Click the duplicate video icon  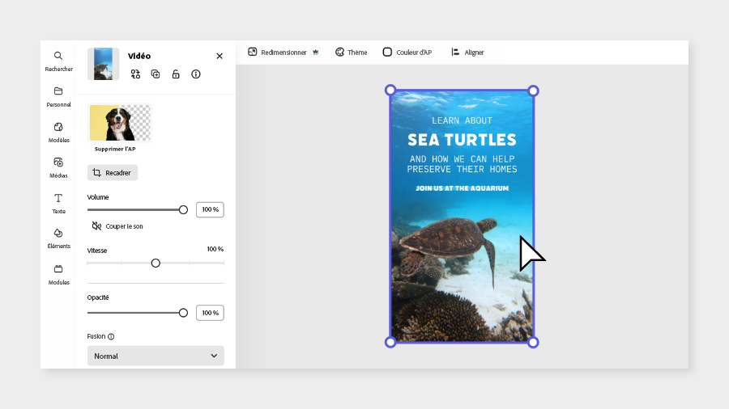click(x=156, y=74)
